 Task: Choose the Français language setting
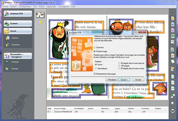[x=15, y=62]
